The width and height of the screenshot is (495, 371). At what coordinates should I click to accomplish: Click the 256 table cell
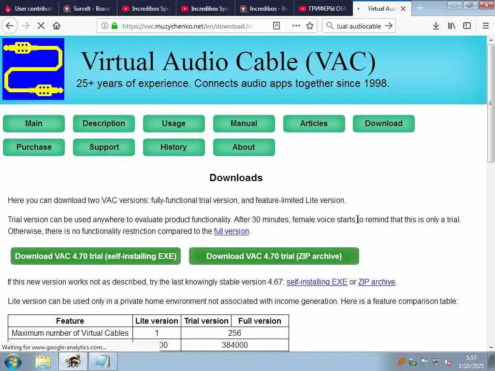click(234, 333)
